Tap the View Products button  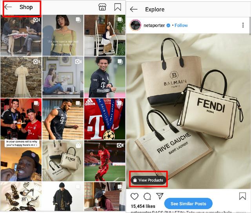pyautogui.click(x=148, y=180)
